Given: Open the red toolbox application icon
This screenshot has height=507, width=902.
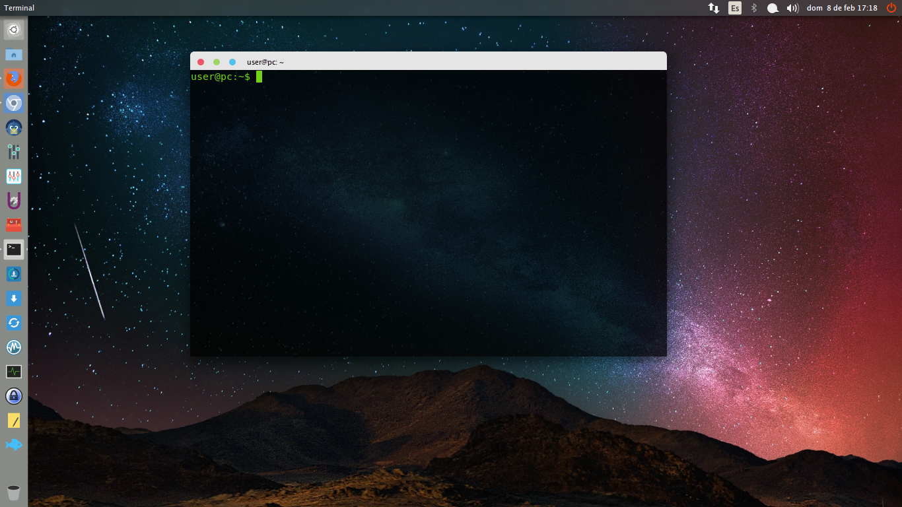Looking at the screenshot, I should click(x=14, y=224).
